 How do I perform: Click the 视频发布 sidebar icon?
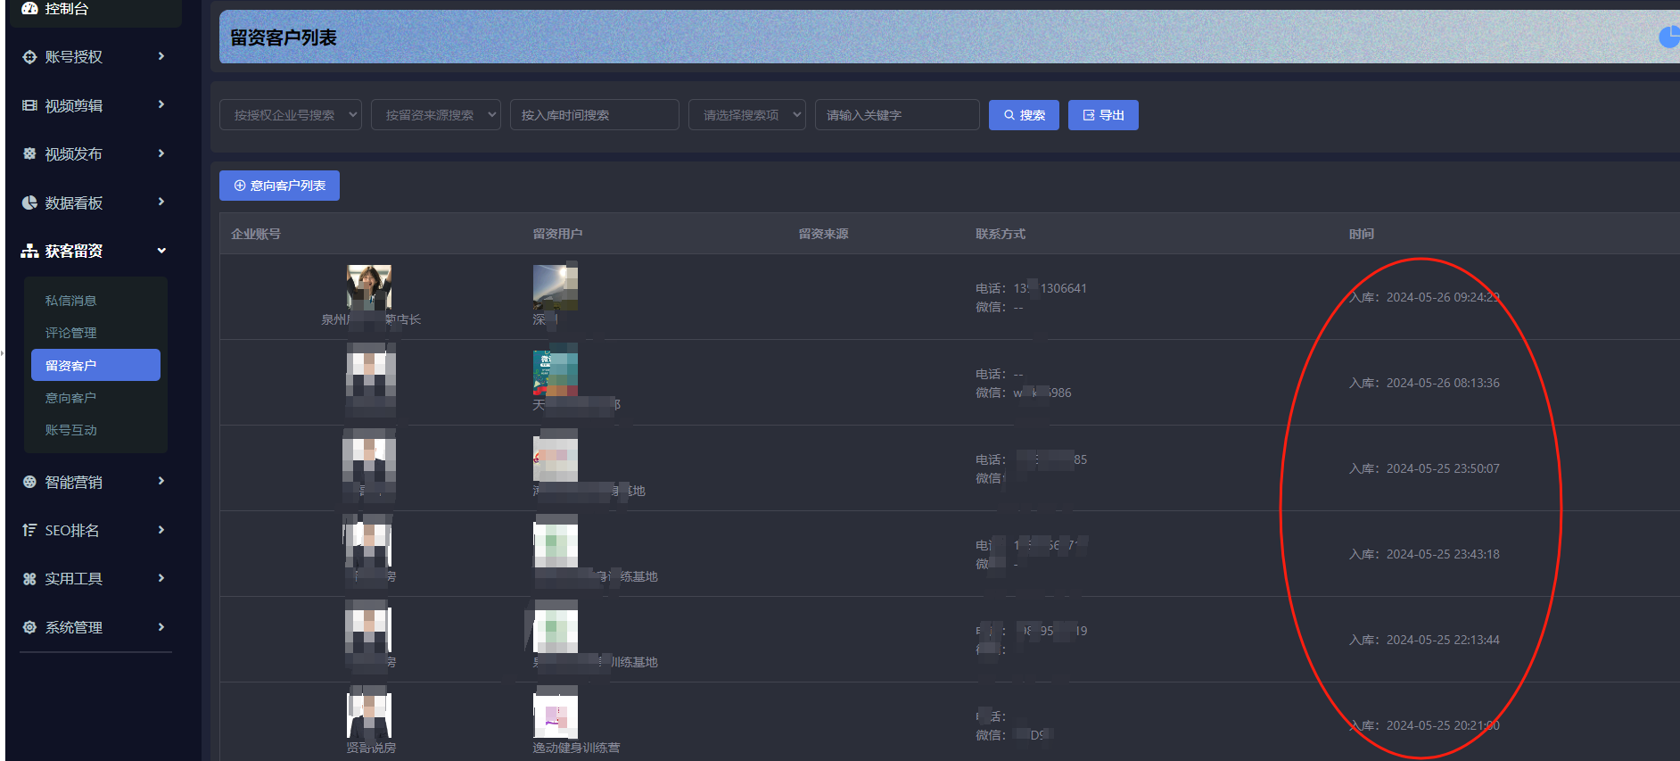(x=29, y=153)
